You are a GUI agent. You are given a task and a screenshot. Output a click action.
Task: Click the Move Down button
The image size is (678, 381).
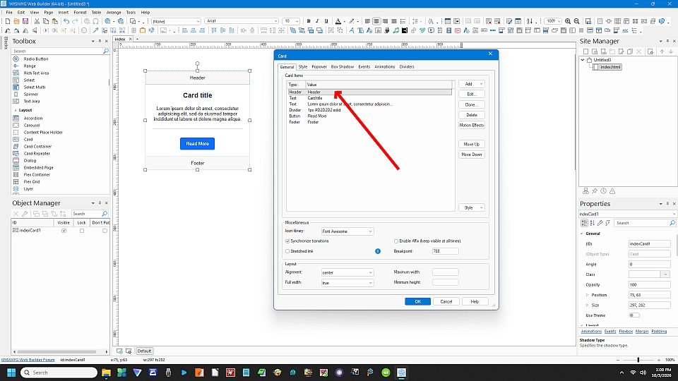[x=471, y=155]
